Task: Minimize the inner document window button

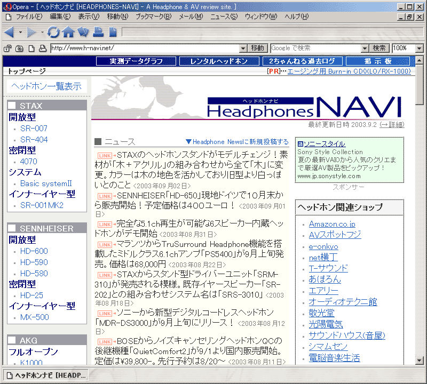Action: click(401, 17)
